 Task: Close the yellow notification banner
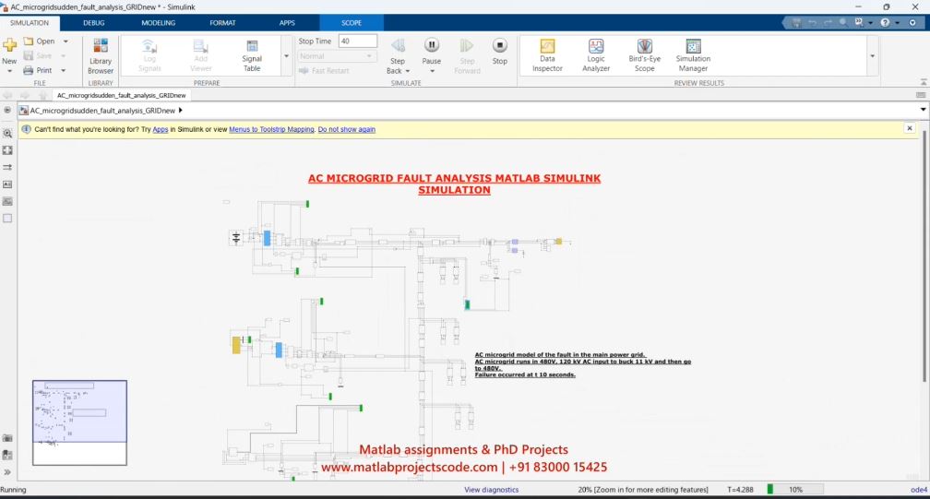(909, 129)
